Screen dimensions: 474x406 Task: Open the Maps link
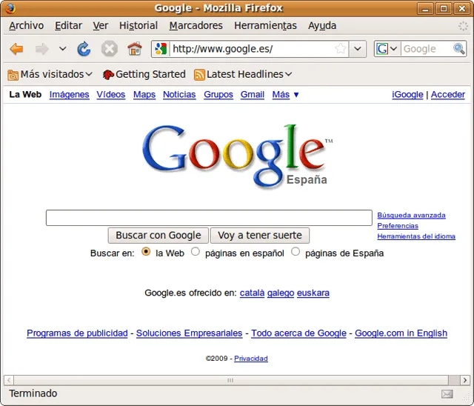coord(144,95)
